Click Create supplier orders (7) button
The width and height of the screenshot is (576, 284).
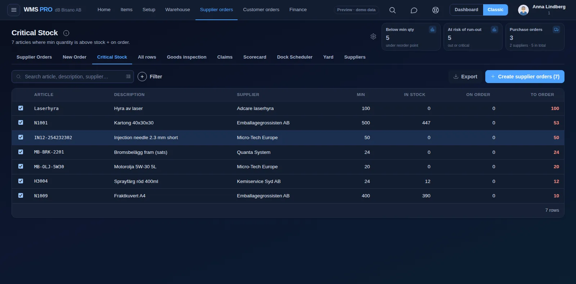click(525, 77)
